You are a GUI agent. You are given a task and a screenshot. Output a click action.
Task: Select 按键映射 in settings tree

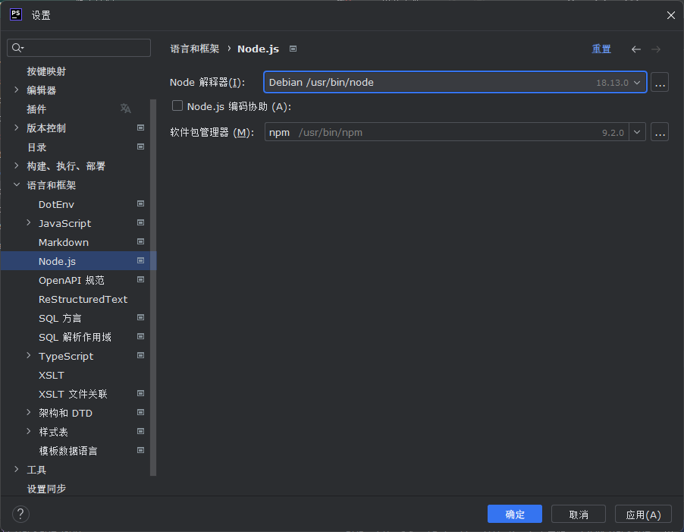pyautogui.click(x=46, y=71)
